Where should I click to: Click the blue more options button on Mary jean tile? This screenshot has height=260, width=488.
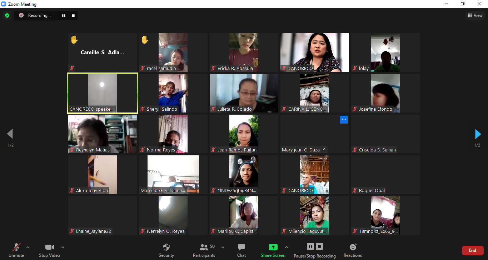(344, 120)
